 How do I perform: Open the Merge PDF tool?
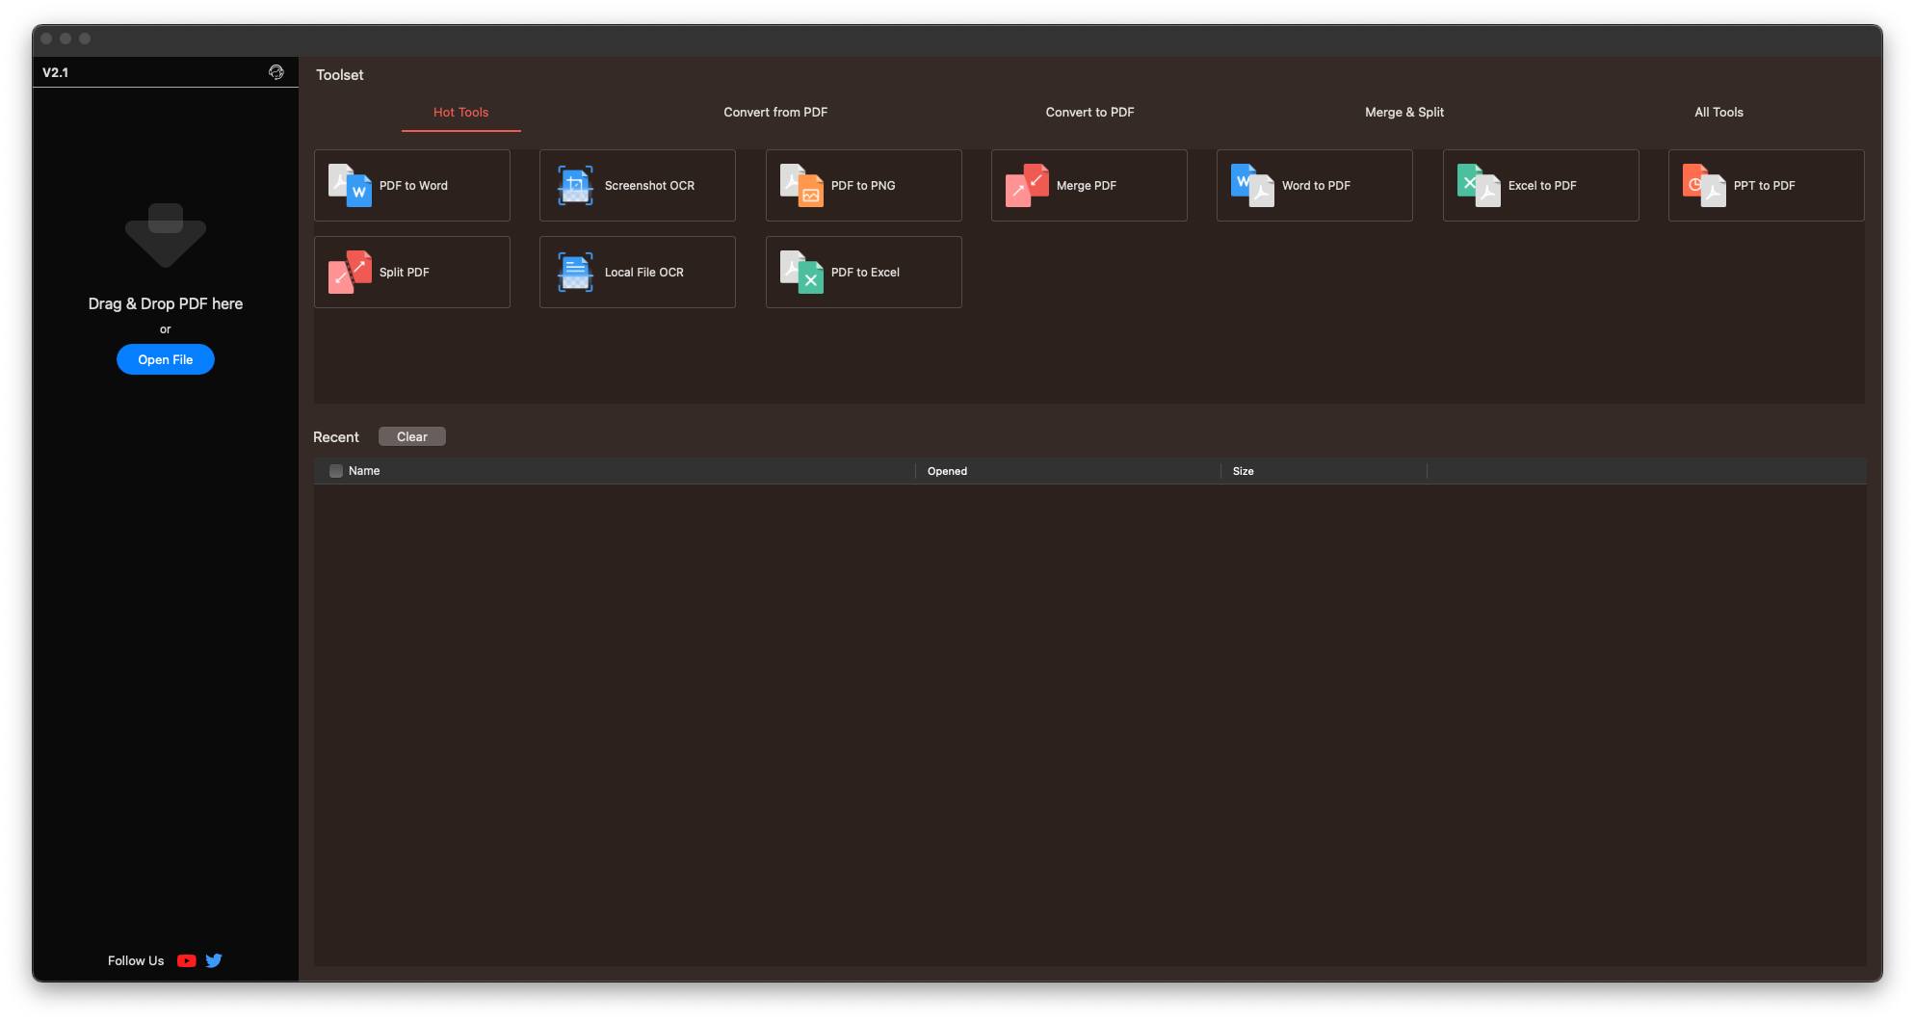(x=1089, y=186)
